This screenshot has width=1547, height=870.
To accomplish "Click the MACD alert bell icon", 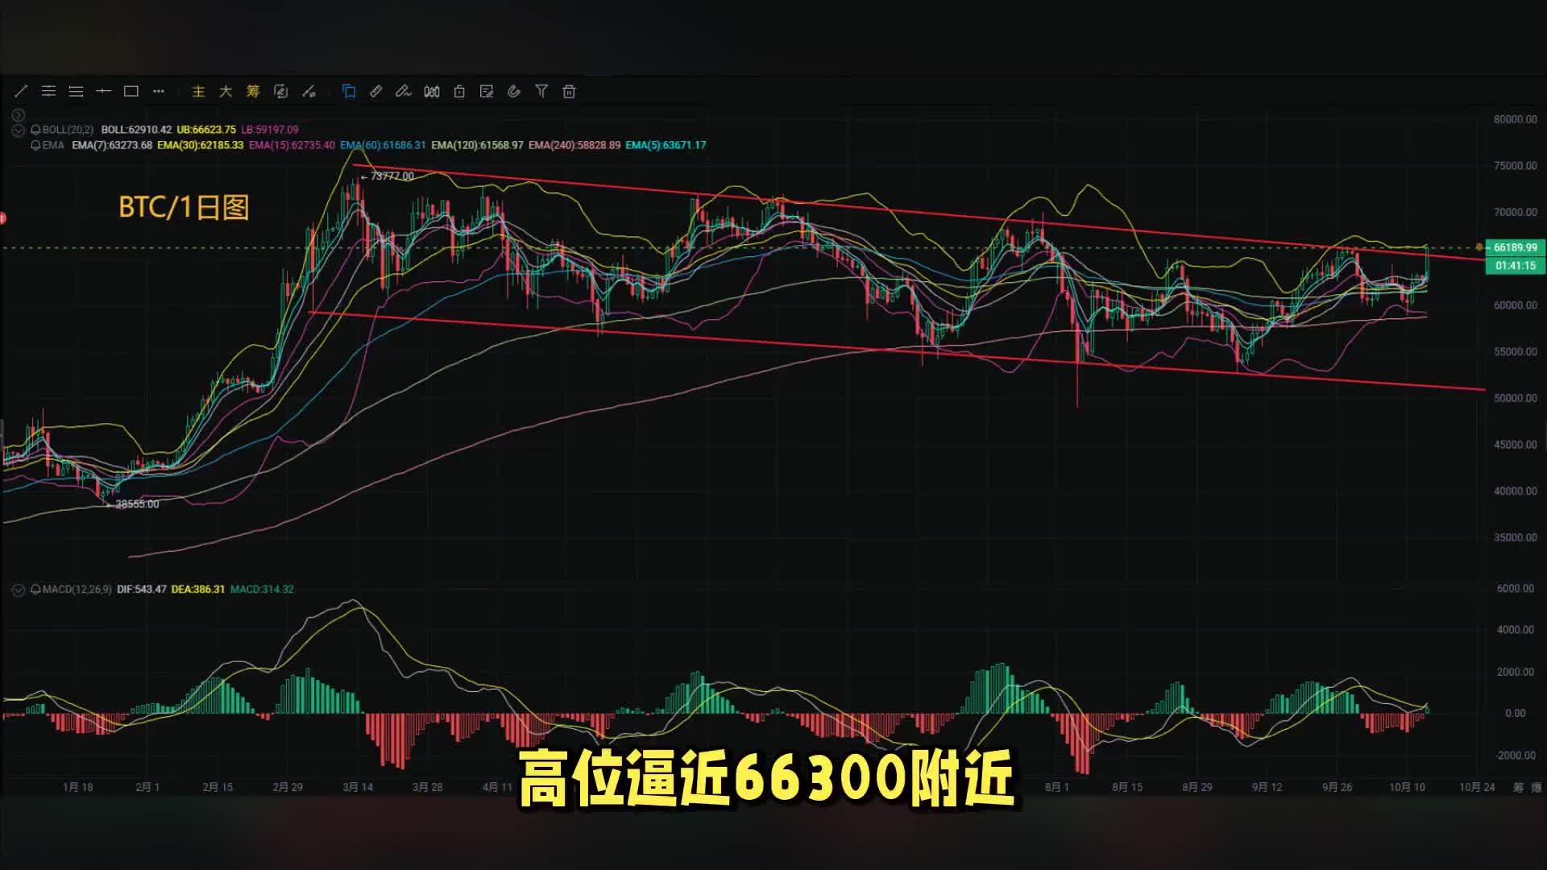I will pos(35,590).
